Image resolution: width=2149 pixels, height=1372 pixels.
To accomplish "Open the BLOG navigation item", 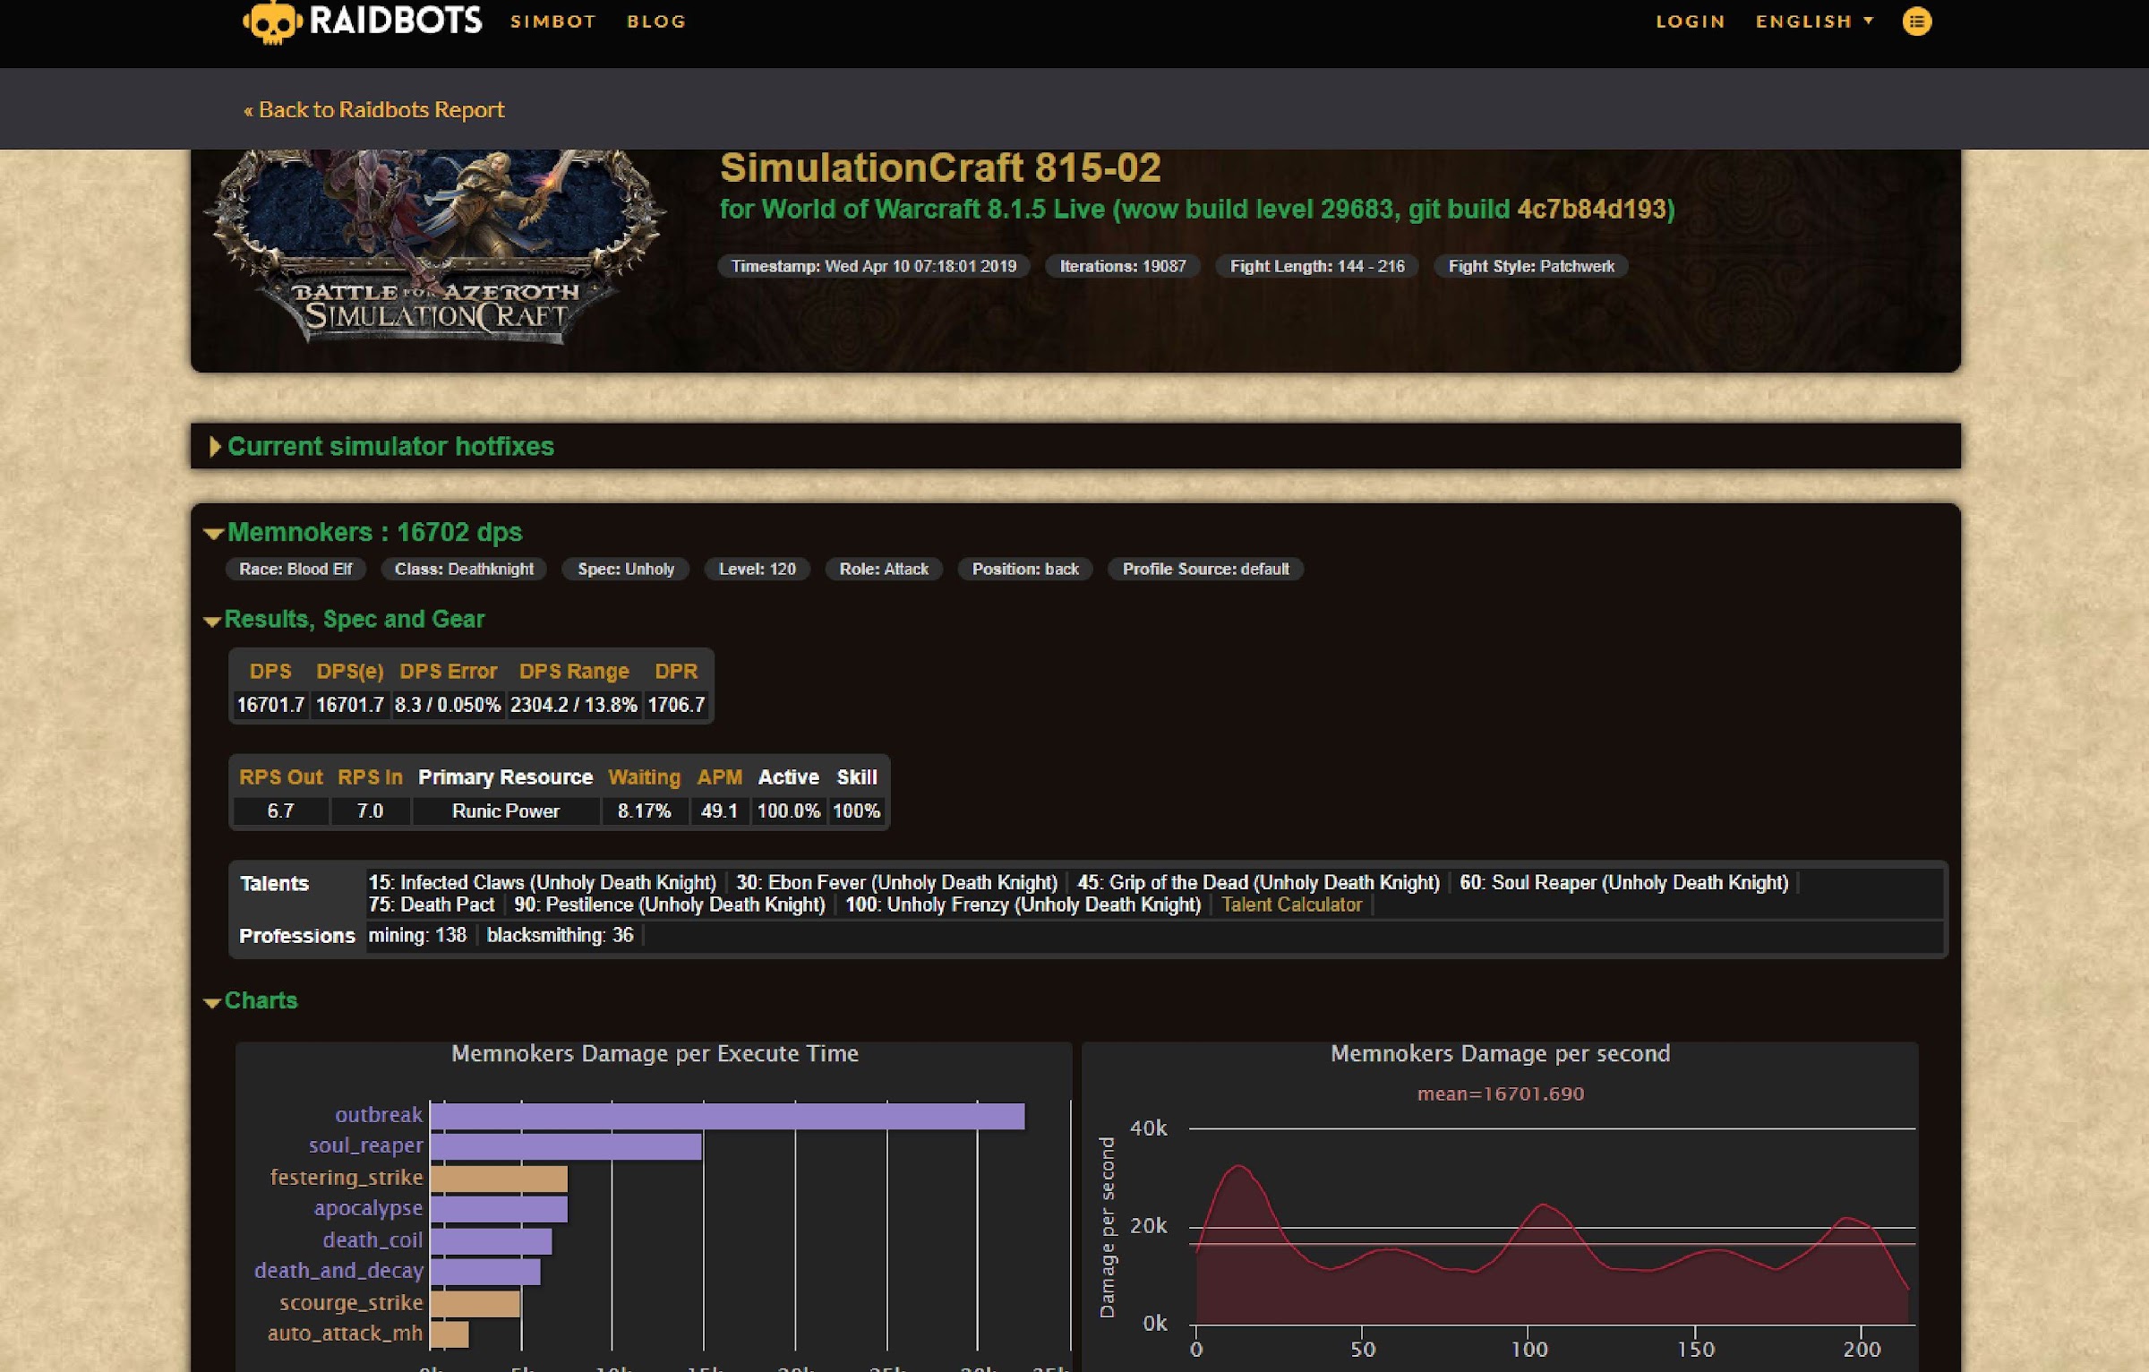I will click(x=656, y=21).
